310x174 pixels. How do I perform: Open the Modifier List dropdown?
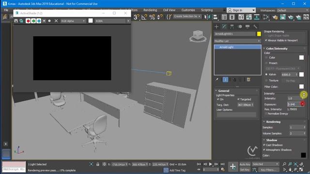click(237, 41)
